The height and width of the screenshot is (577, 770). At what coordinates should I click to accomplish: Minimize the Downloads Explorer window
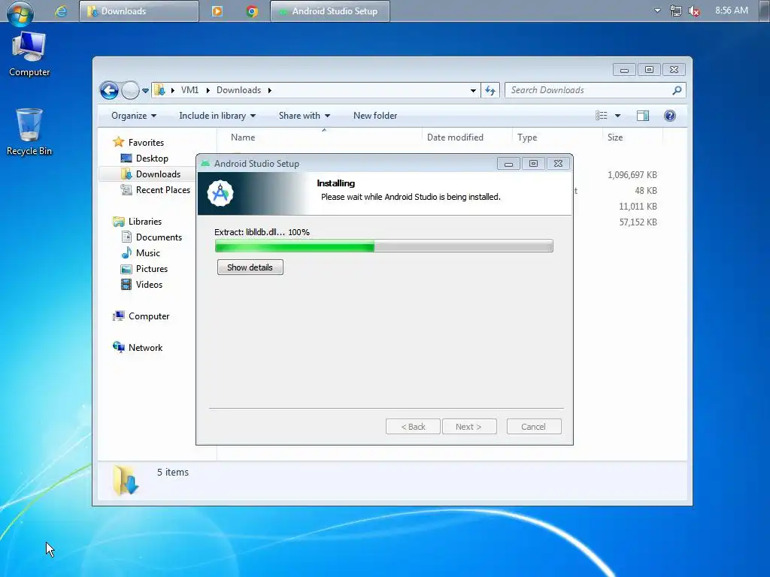click(624, 70)
